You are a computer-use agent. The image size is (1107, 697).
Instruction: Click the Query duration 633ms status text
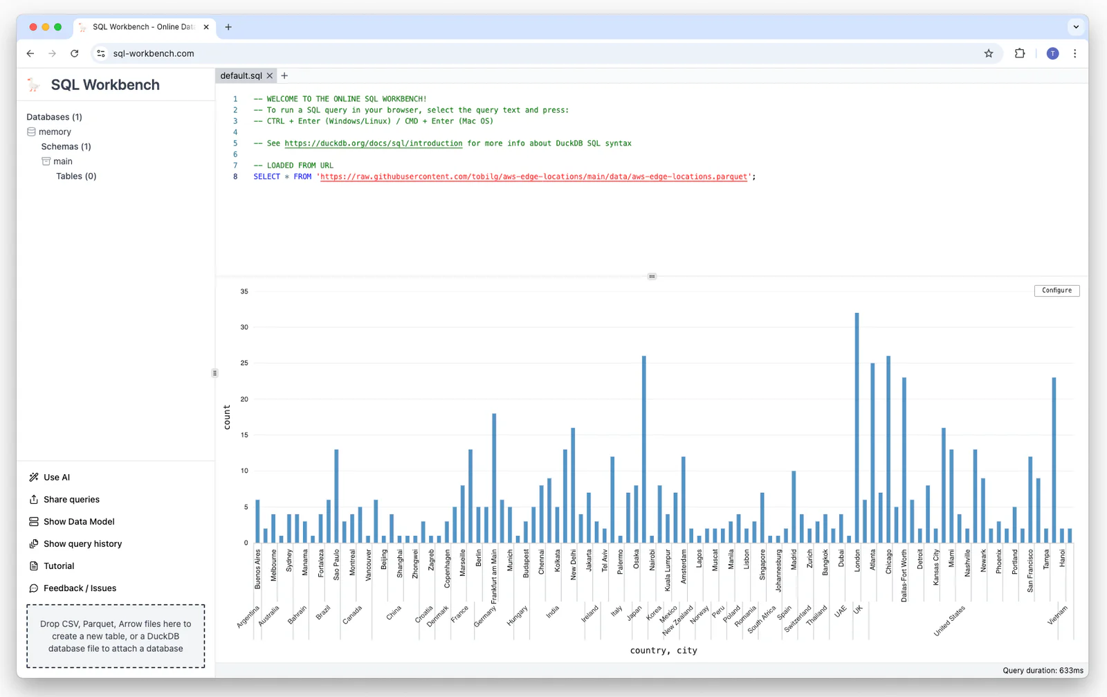[x=1043, y=670]
